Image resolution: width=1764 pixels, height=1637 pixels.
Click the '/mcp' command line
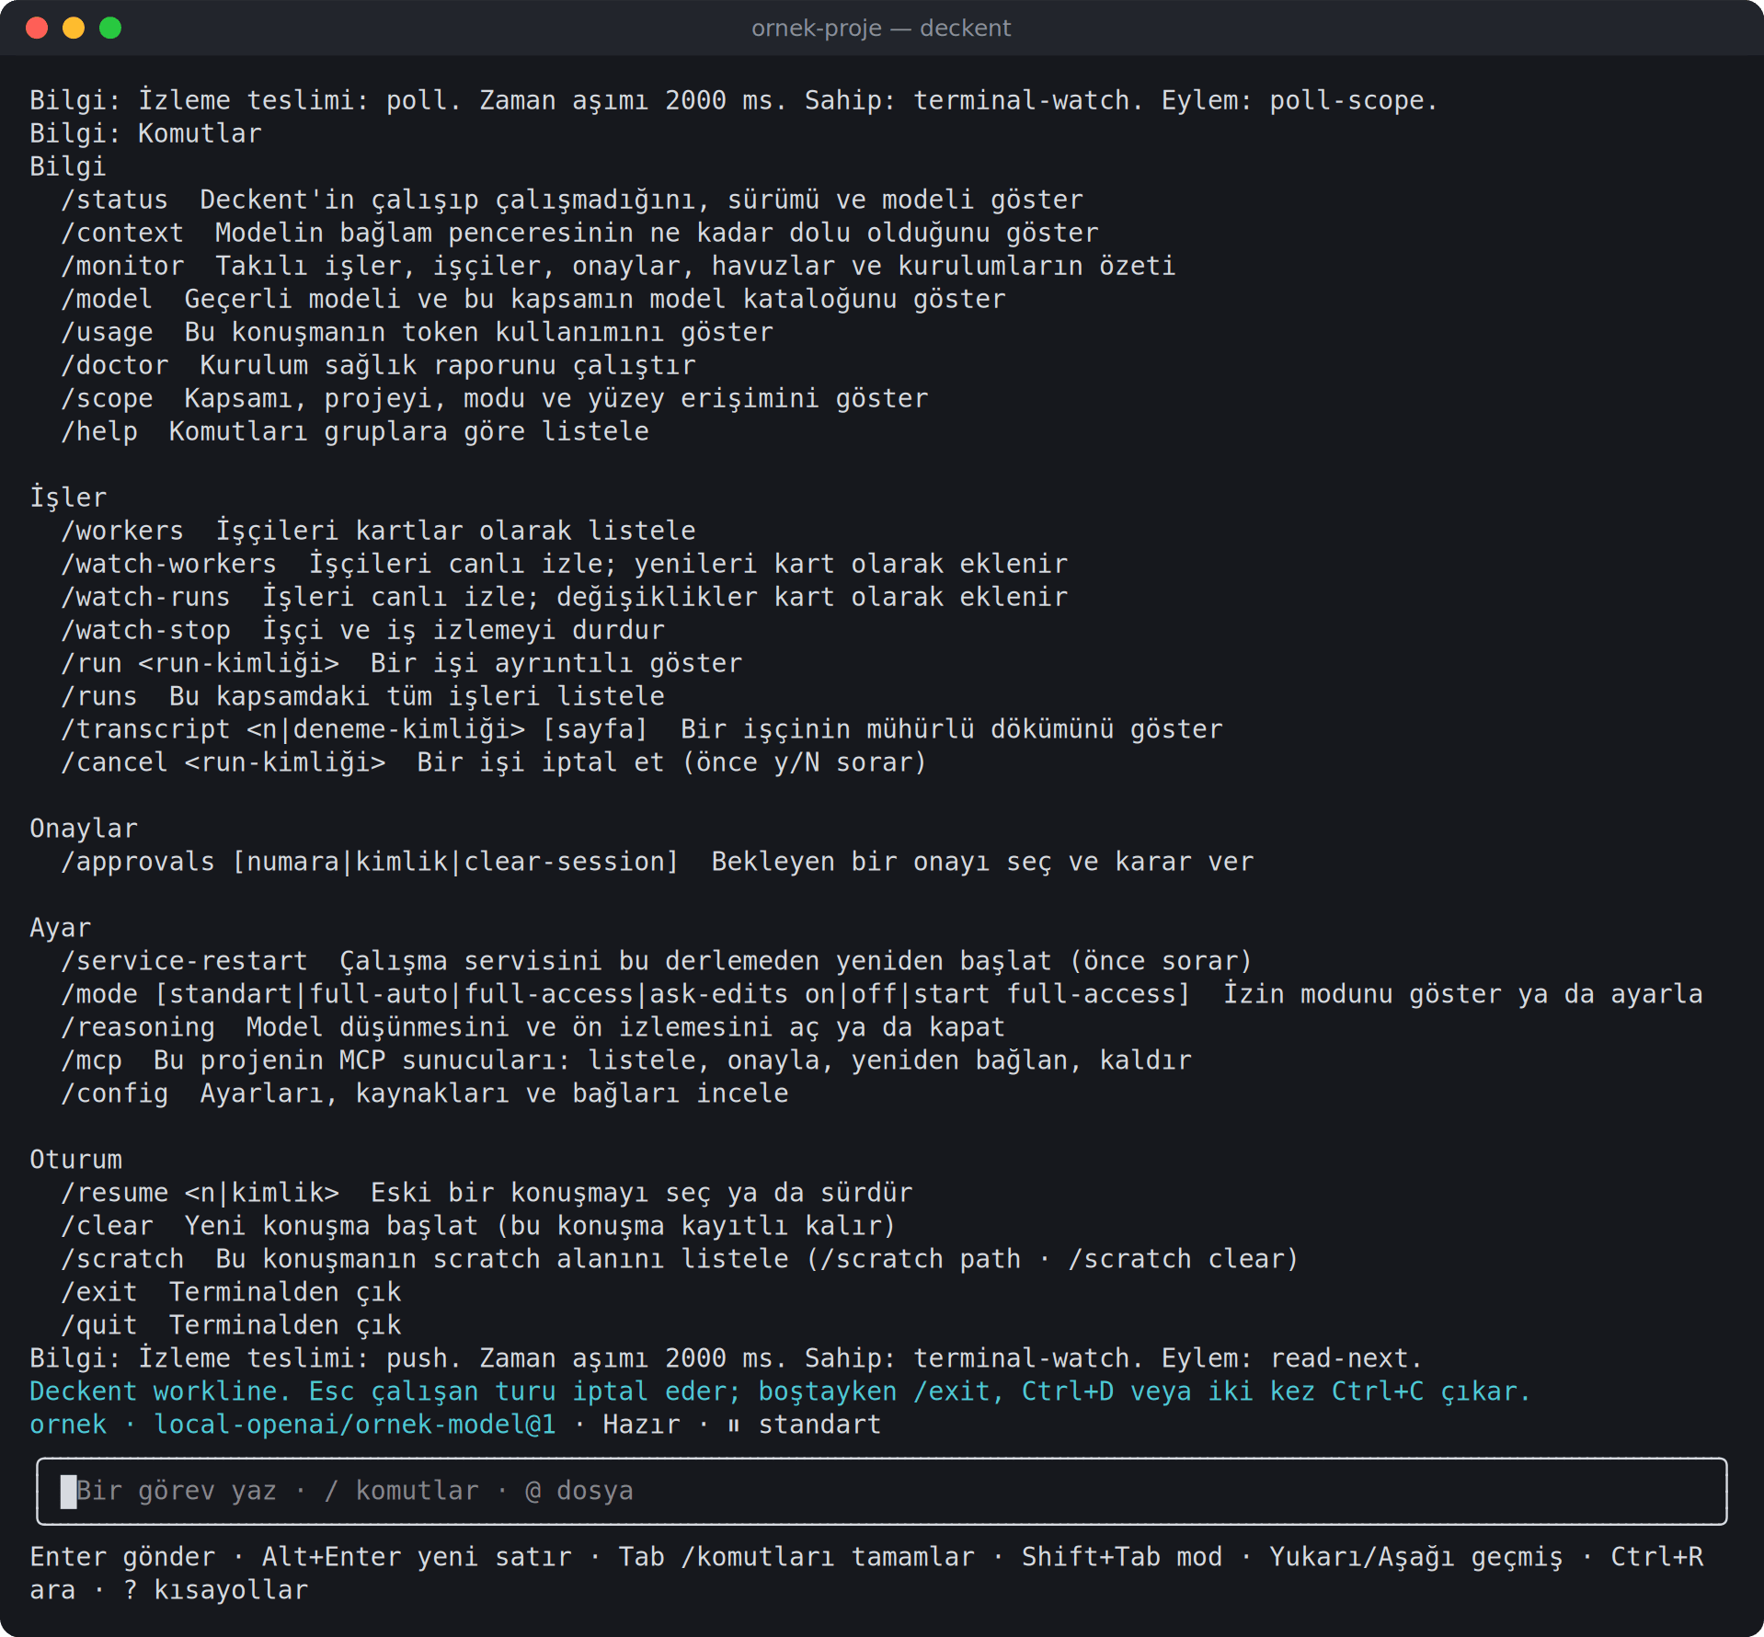coord(626,1060)
